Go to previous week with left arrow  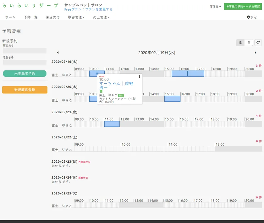(x=58, y=53)
